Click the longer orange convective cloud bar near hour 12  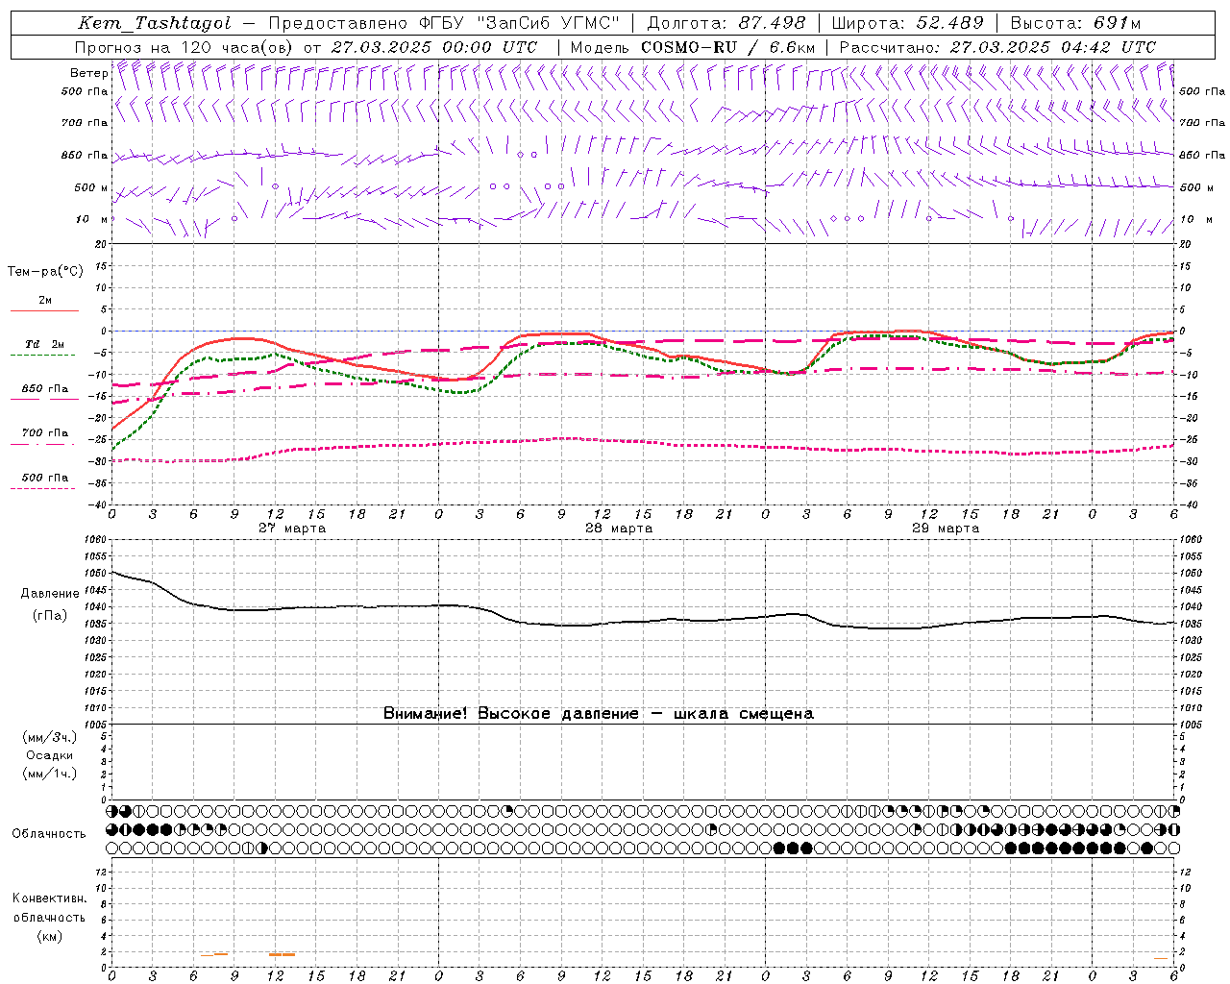[x=282, y=954]
